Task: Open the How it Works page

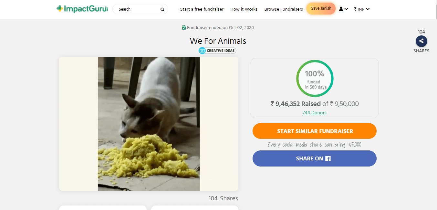Action: (244, 9)
